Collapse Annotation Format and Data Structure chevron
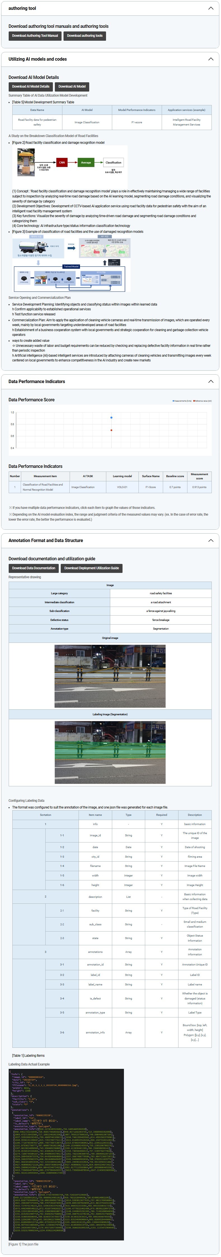 point(210,541)
